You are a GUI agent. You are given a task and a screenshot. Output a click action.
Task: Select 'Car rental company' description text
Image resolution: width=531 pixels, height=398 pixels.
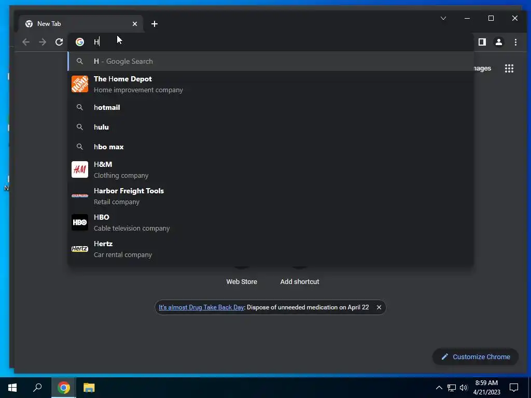click(x=122, y=254)
